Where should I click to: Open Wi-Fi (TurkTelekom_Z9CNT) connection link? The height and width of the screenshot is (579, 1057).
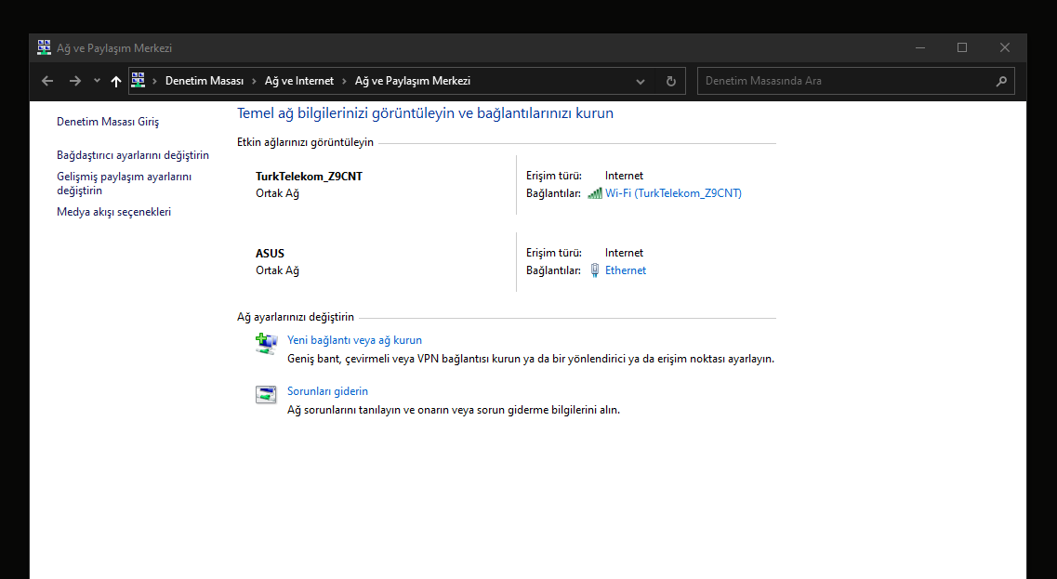point(673,193)
